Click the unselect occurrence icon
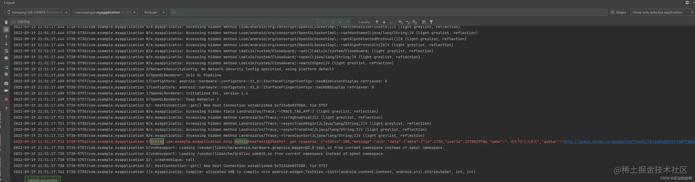The height and width of the screenshot is (182, 695). (408, 22)
